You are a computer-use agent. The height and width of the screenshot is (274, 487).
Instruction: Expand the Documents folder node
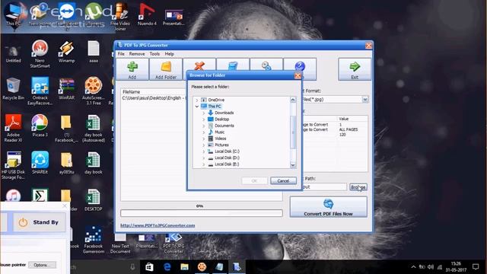click(x=204, y=126)
